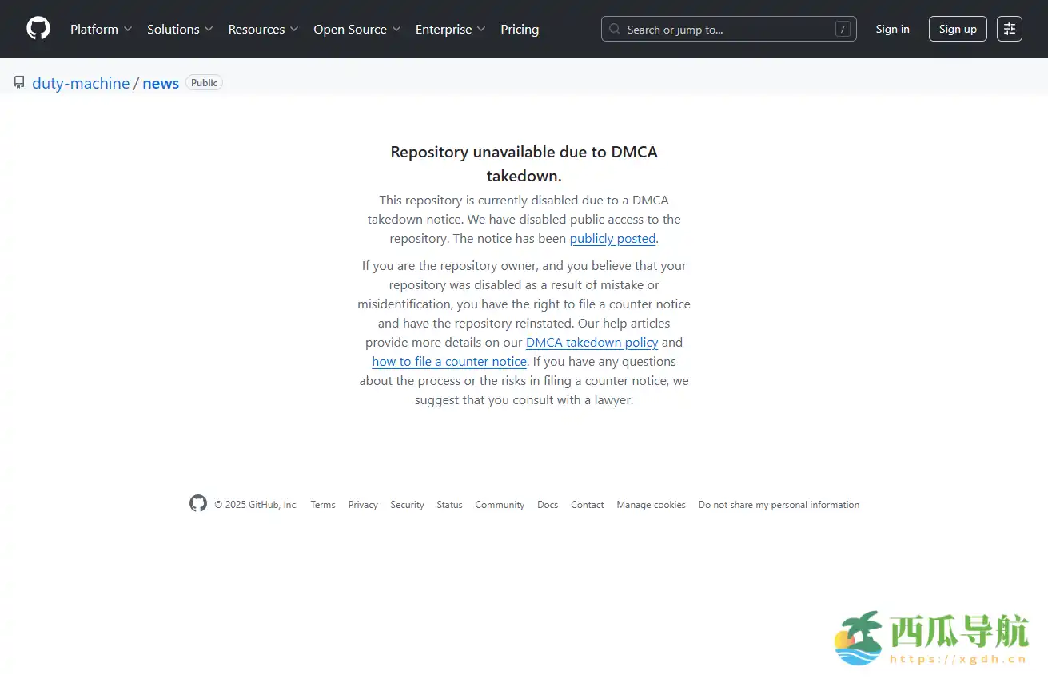The image size is (1048, 679).
Task: Open the appearance settings icon button
Action: [x=1009, y=29]
